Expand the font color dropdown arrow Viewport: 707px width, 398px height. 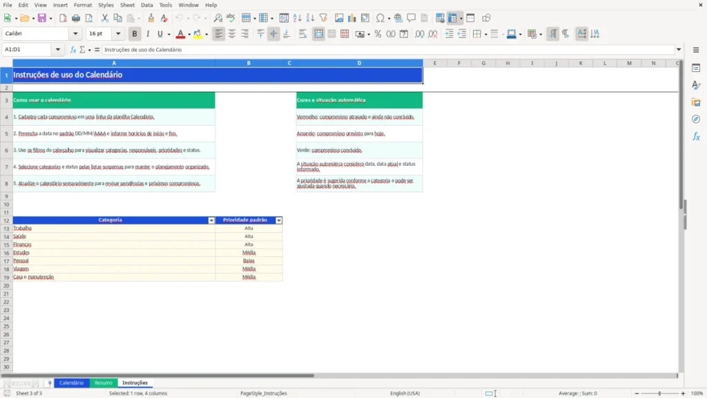click(x=189, y=35)
